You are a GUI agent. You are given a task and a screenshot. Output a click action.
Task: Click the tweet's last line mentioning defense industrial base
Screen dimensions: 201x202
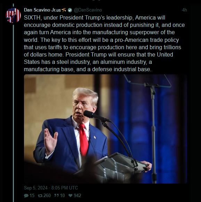pos(88,69)
